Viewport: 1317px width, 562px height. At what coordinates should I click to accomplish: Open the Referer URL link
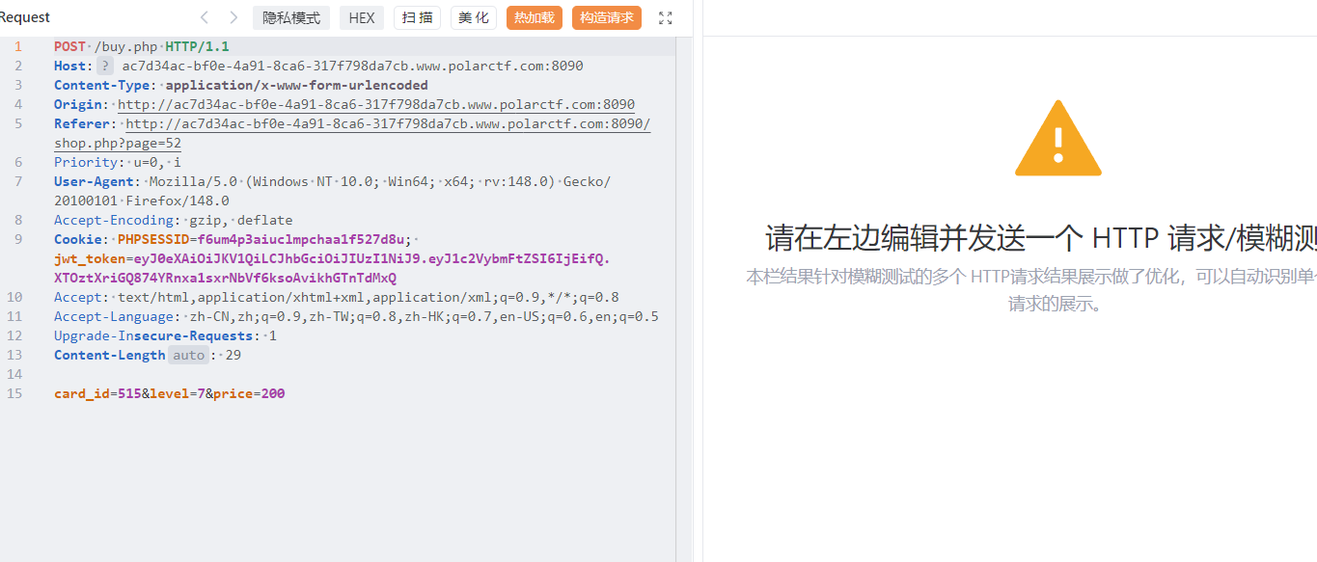click(388, 123)
